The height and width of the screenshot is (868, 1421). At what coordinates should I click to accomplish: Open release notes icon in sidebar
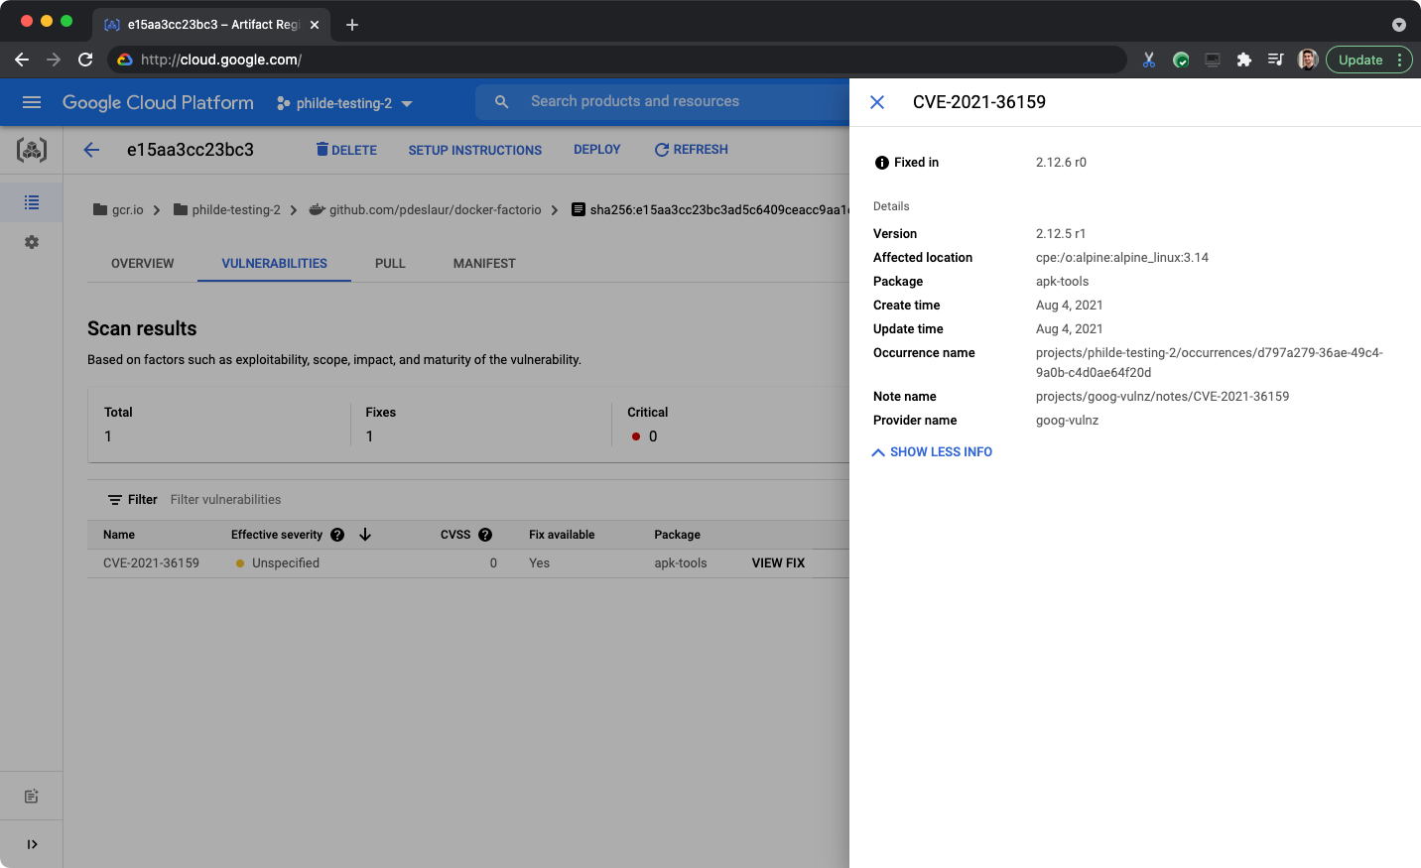click(32, 797)
